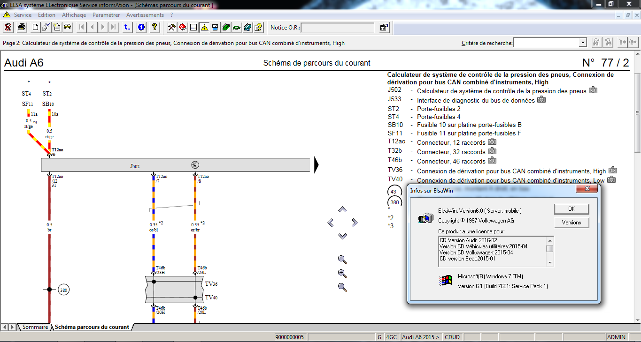Click the blue back-up arrow toolbar icon

[x=127, y=27]
